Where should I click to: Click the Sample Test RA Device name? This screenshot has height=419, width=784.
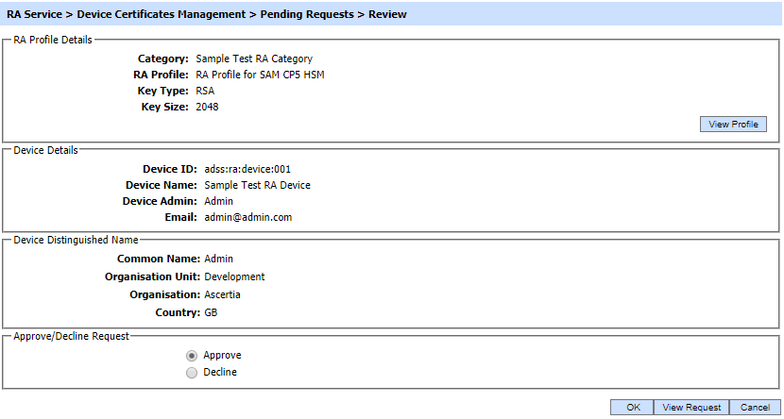tap(257, 185)
